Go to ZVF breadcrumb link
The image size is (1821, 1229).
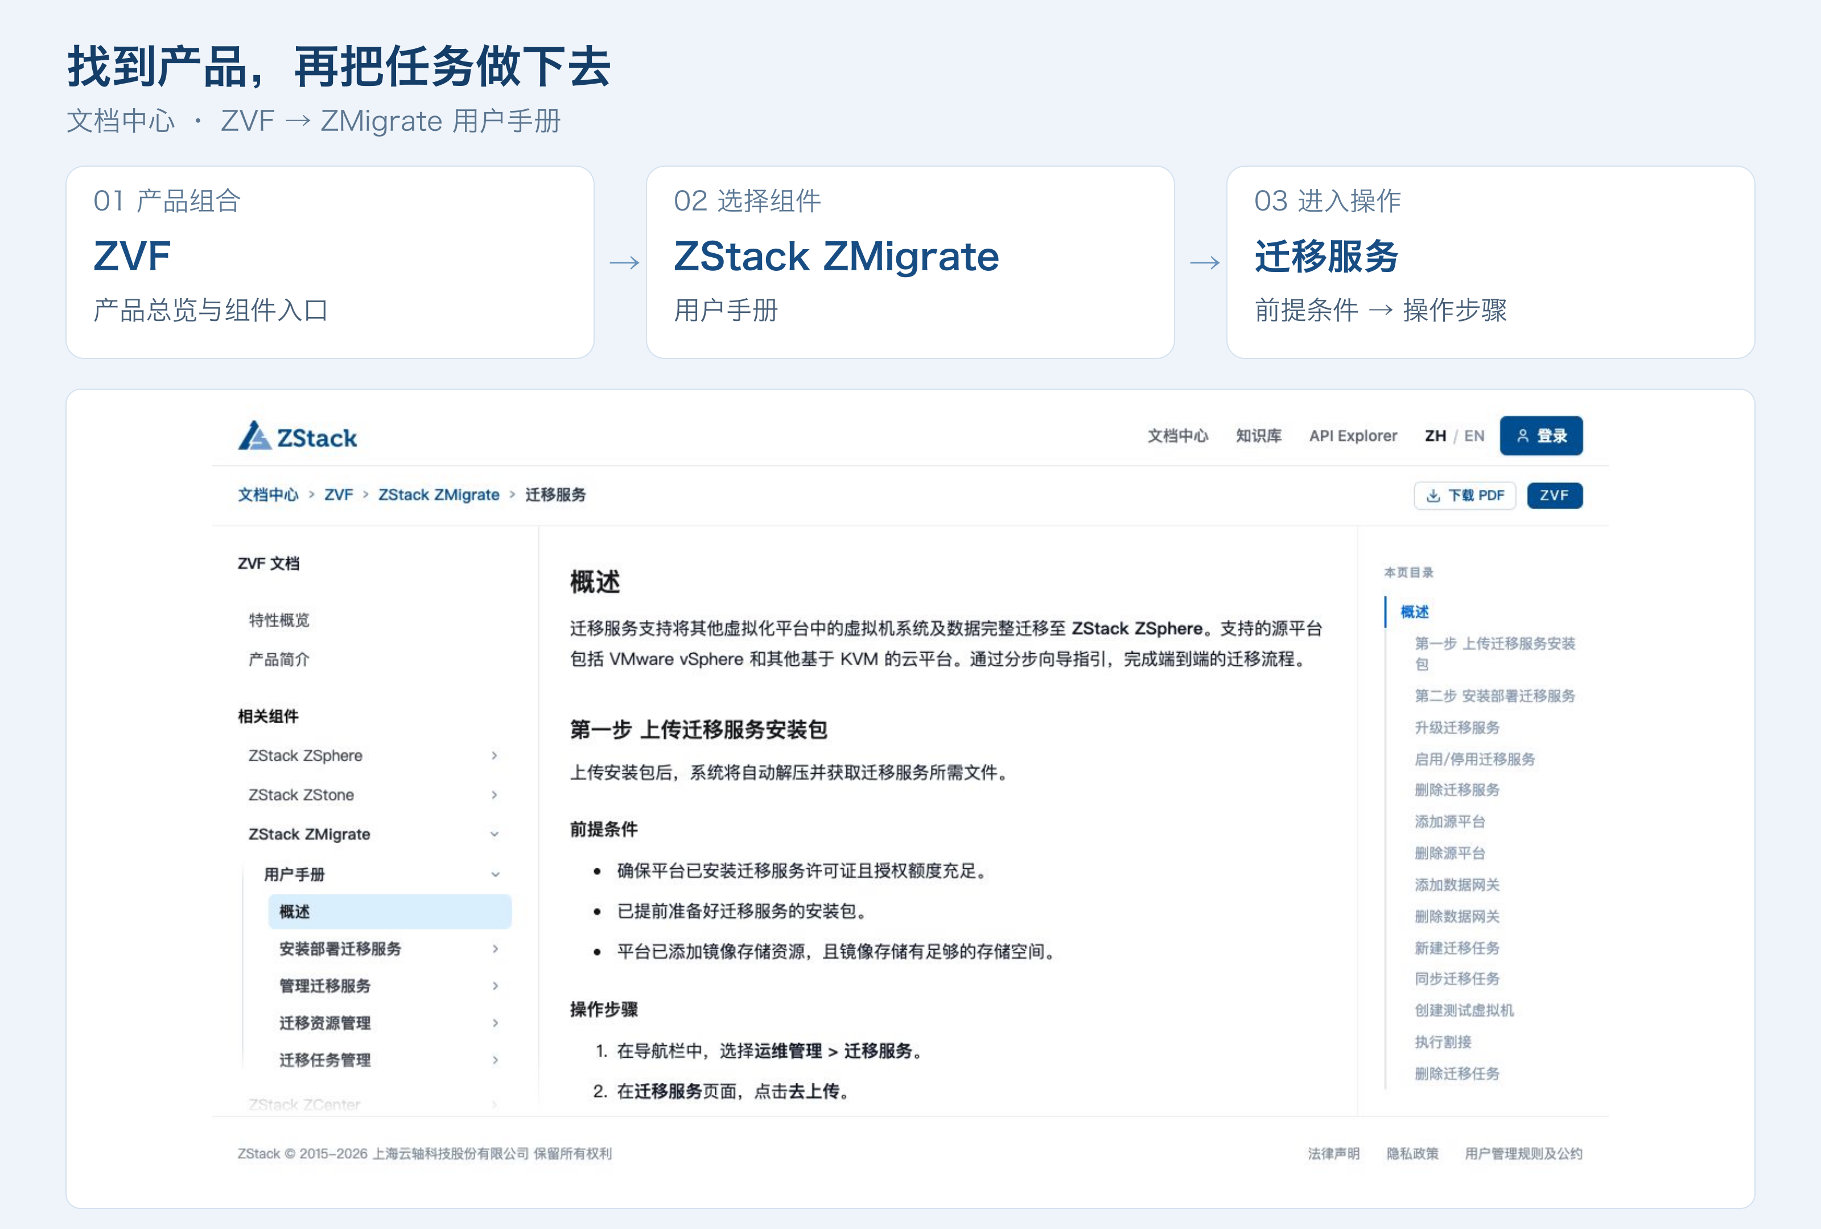339,494
